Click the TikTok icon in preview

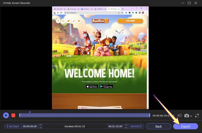pyautogui.click(x=74, y=21)
